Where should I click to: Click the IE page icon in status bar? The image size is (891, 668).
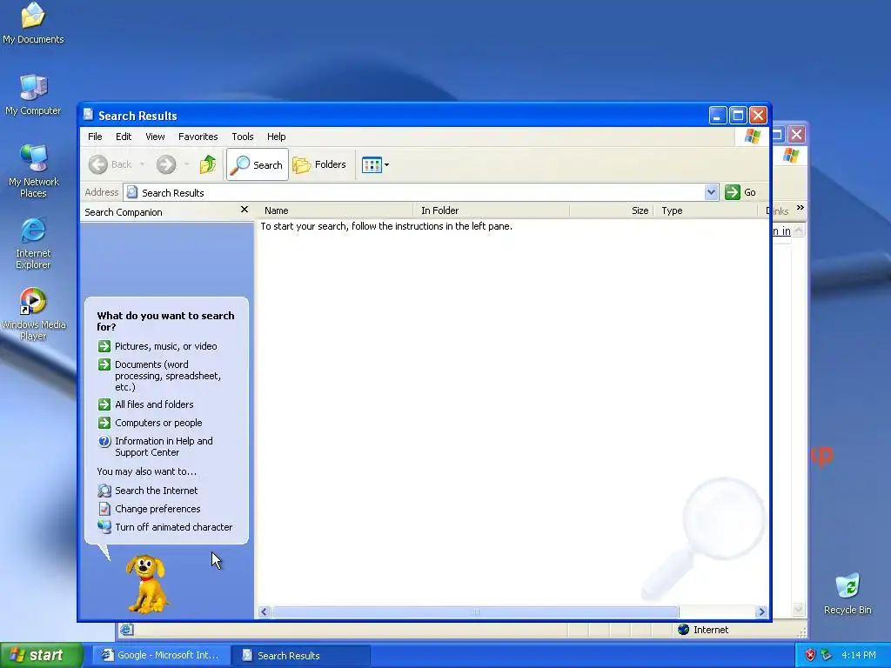(126, 630)
